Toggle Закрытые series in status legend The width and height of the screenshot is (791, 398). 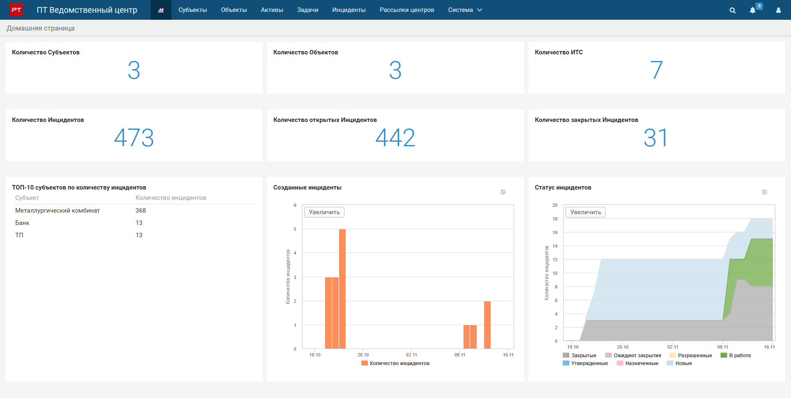[x=579, y=356]
